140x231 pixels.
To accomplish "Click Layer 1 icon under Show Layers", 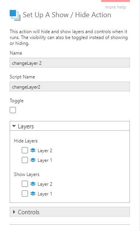I will point(33,194).
